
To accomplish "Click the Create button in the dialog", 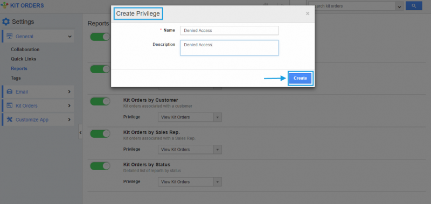I will click(x=300, y=78).
